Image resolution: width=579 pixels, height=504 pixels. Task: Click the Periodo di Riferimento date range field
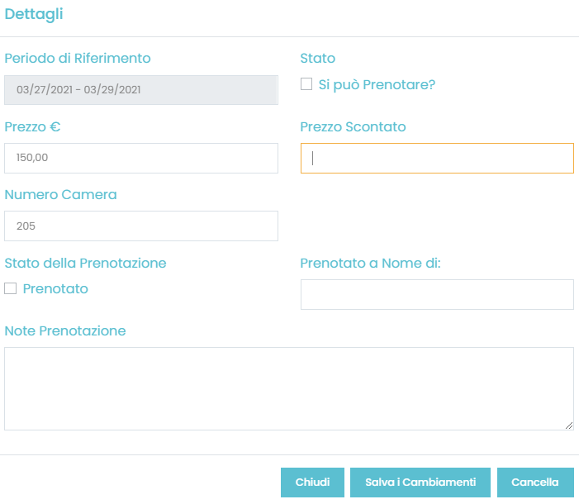click(141, 90)
